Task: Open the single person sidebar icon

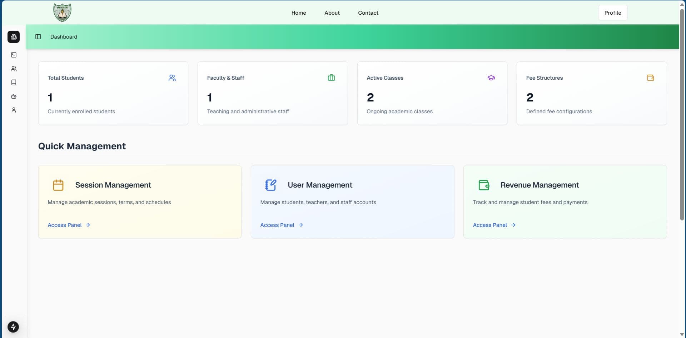Action: point(14,110)
